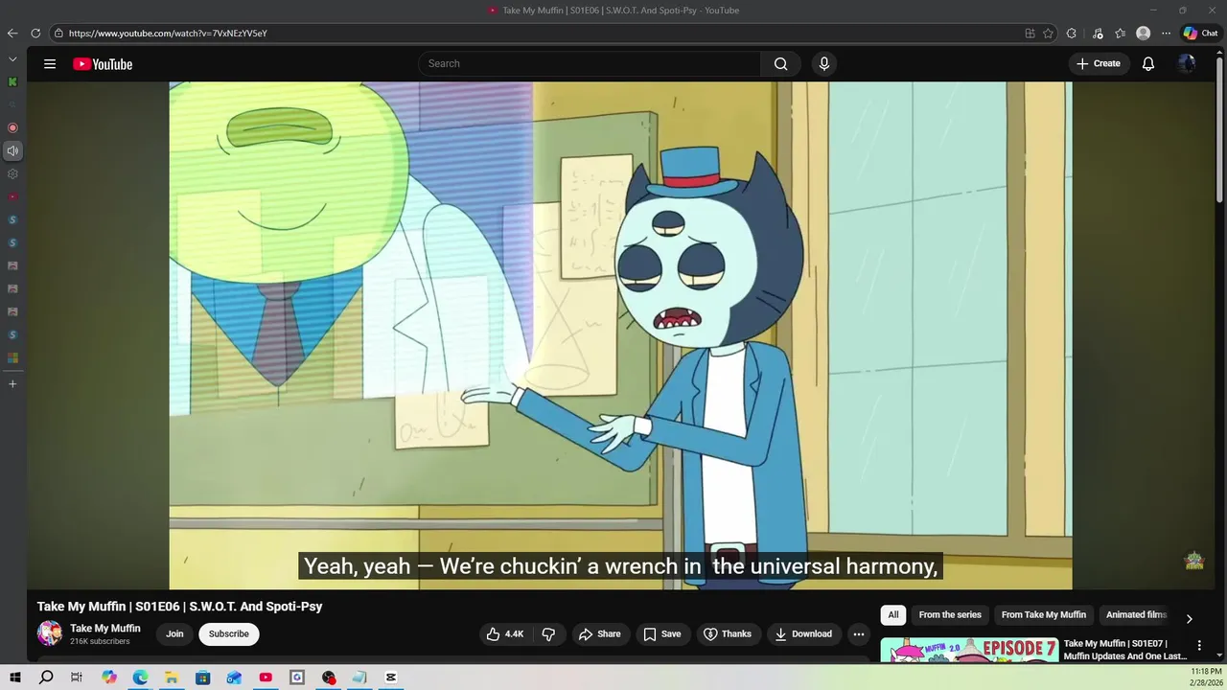Image resolution: width=1227 pixels, height=690 pixels.
Task: Open the YouTube guide hamburger menu
Action: pyautogui.click(x=50, y=64)
